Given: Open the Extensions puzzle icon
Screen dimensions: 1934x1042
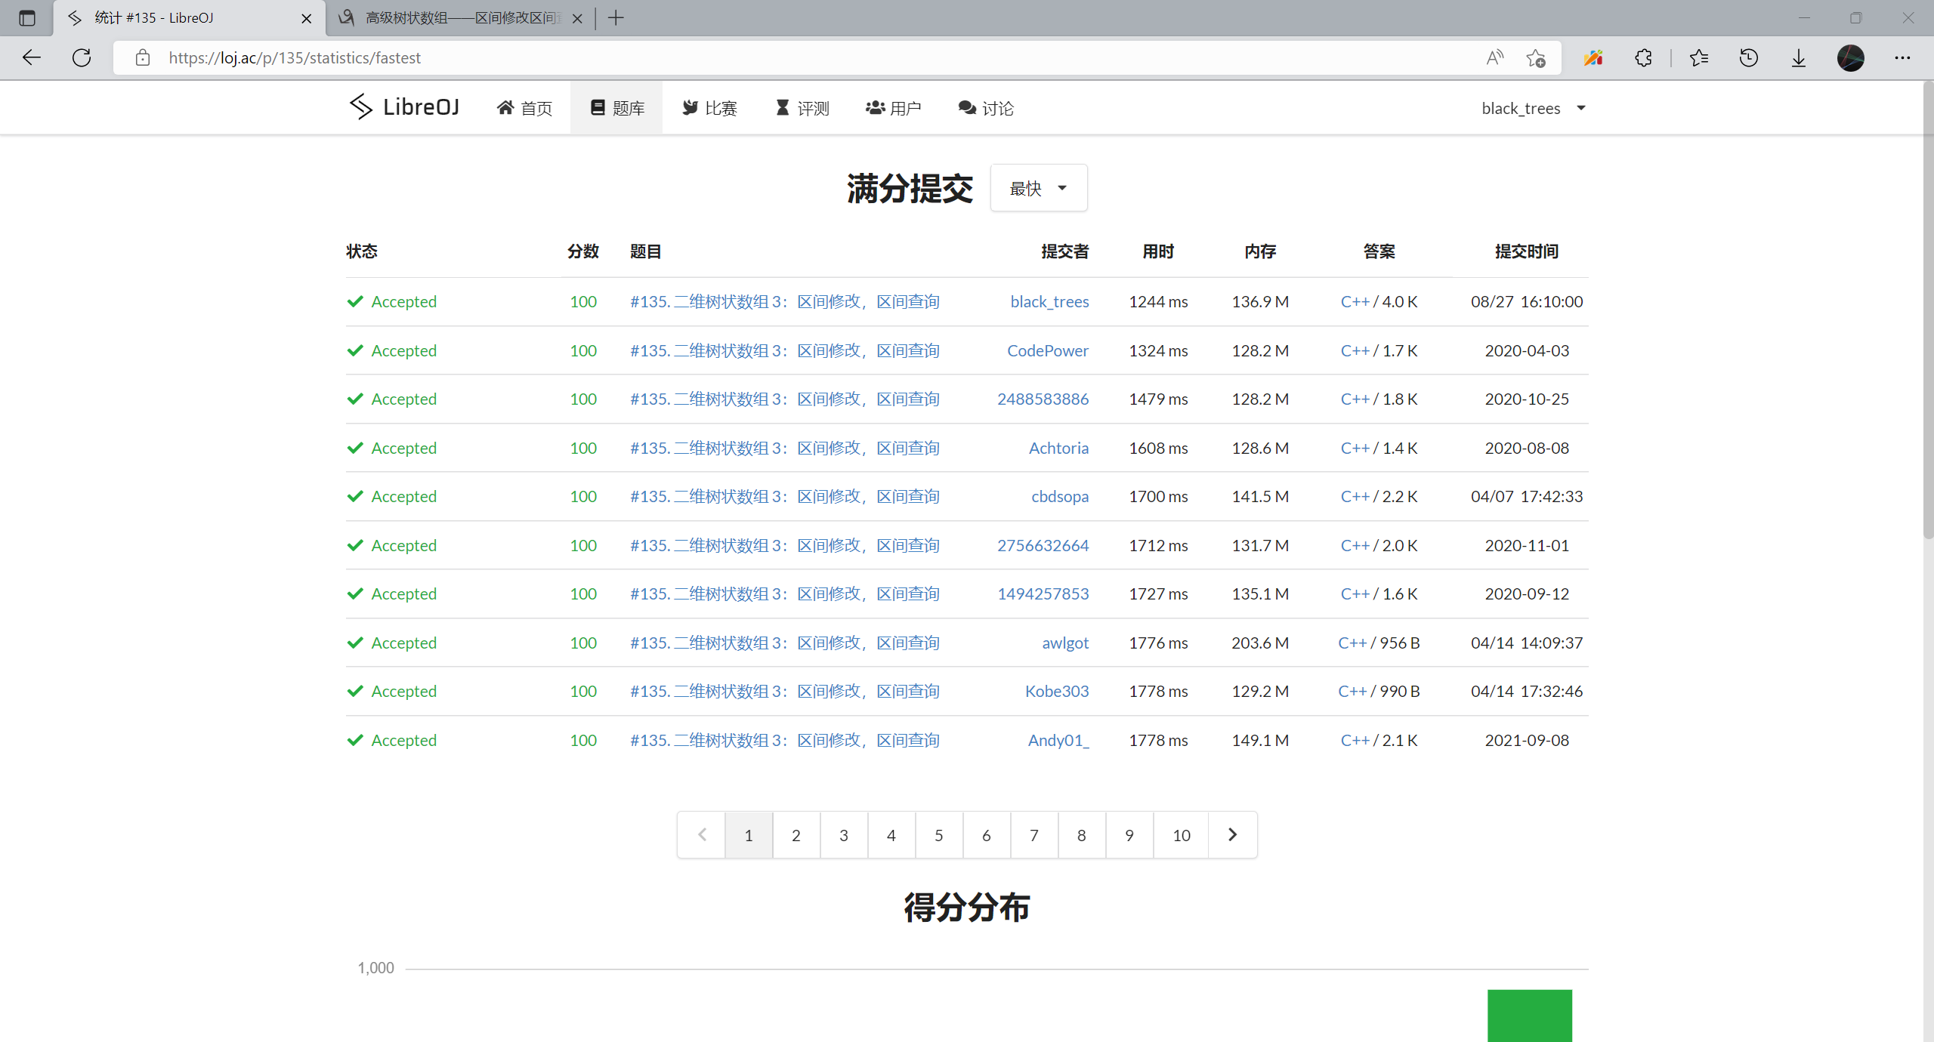Looking at the screenshot, I should tap(1643, 58).
